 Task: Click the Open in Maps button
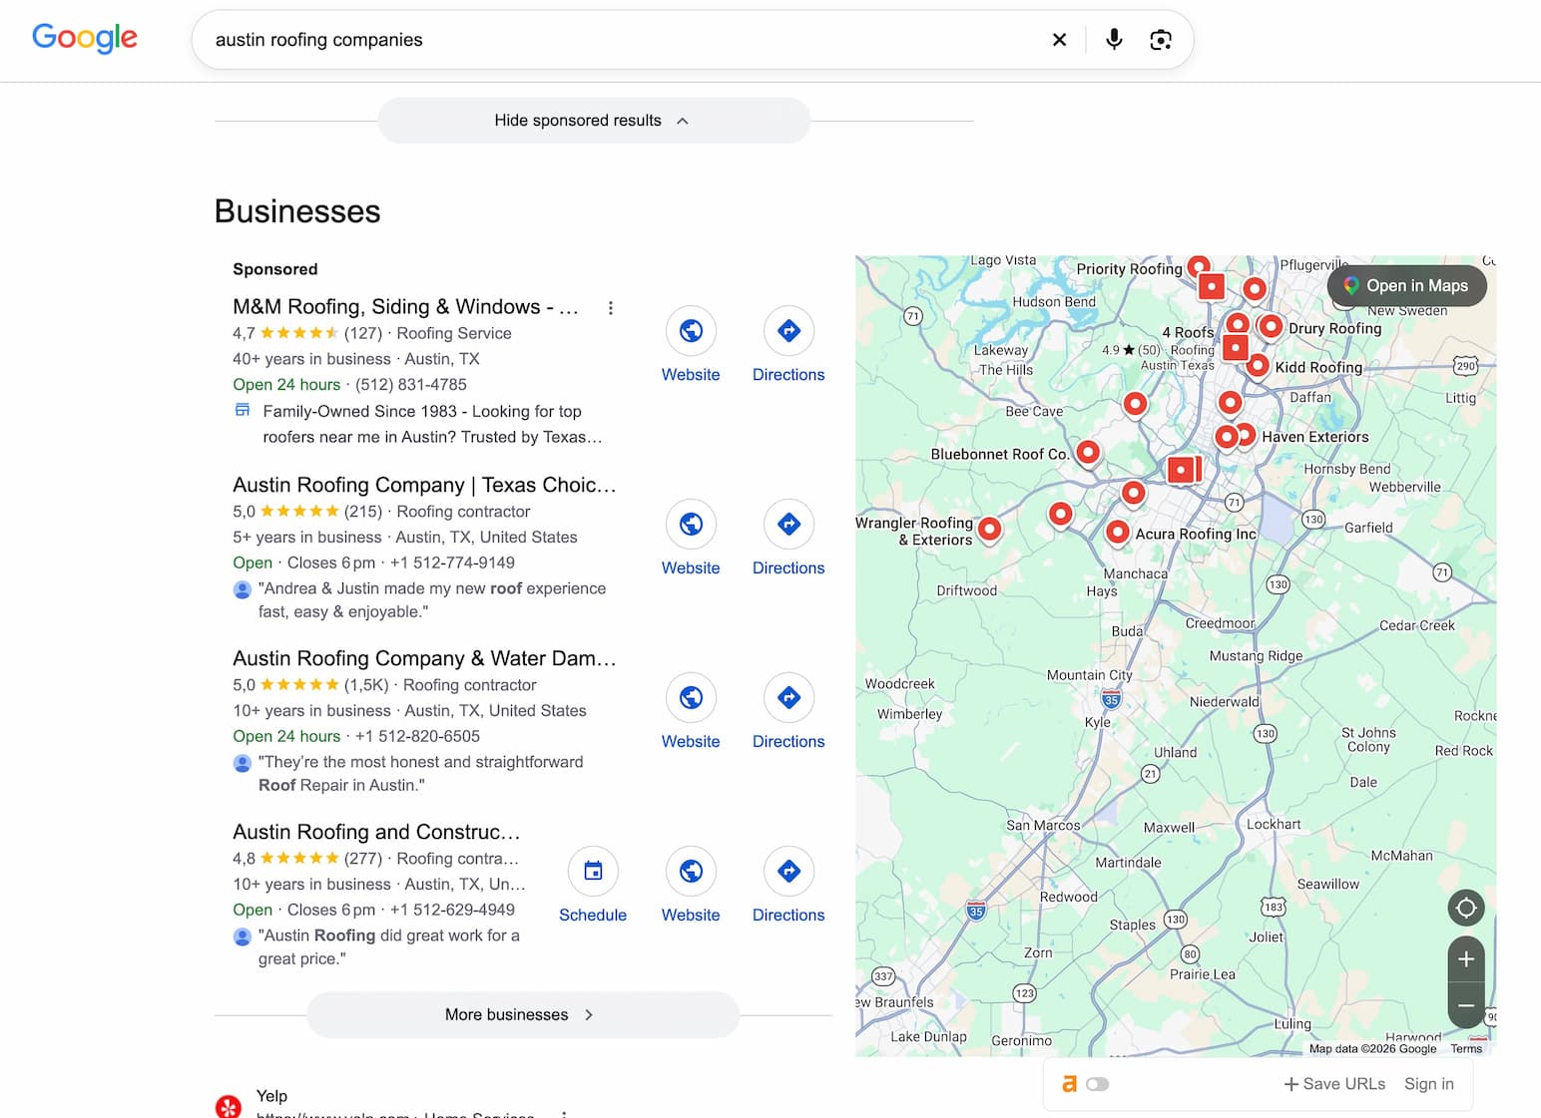[1406, 286]
